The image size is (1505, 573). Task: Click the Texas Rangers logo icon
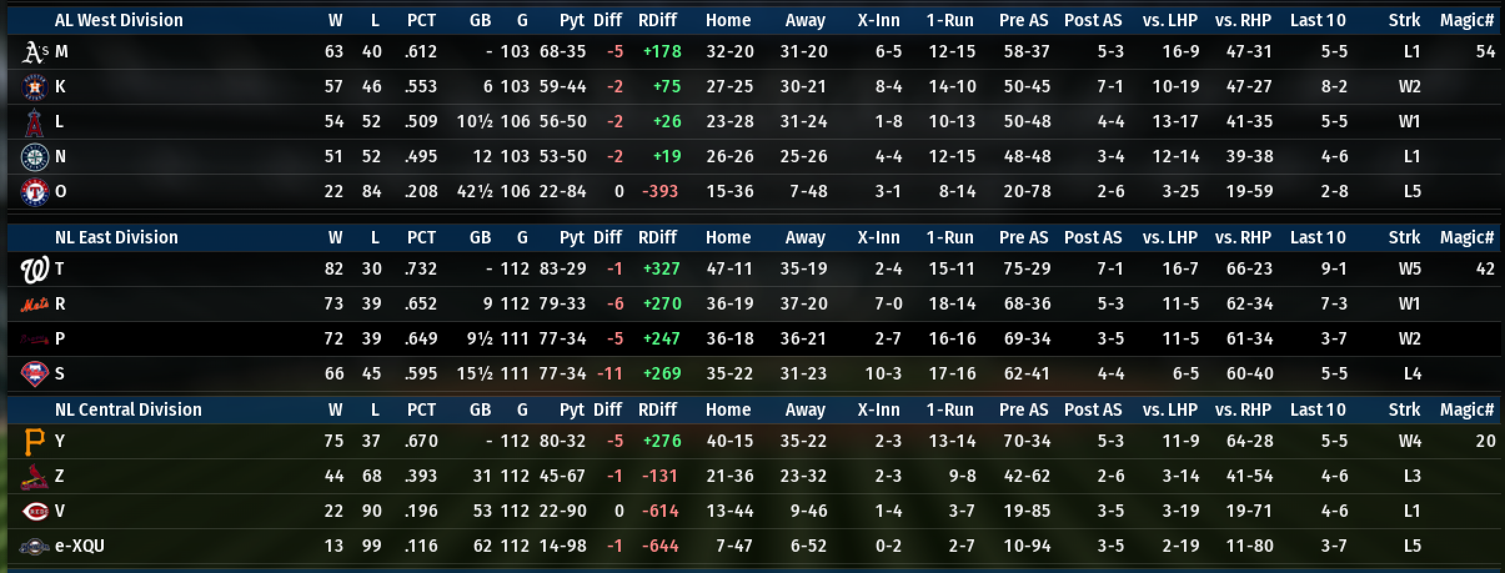pyautogui.click(x=34, y=192)
